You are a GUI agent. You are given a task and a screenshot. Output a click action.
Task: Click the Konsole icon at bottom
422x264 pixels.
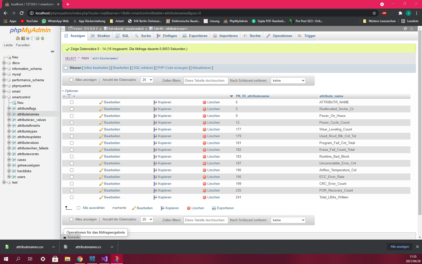click(65, 237)
